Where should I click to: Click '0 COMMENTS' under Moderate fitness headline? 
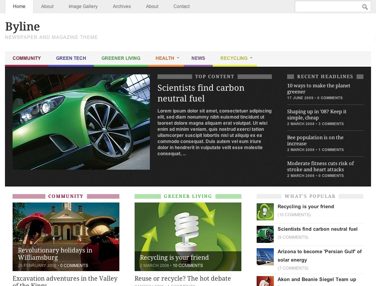(331, 176)
